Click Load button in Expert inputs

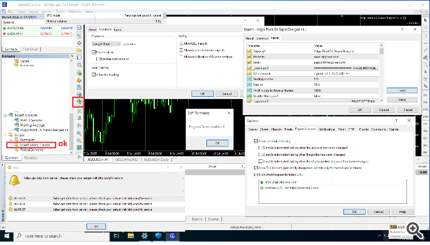tap(402, 90)
